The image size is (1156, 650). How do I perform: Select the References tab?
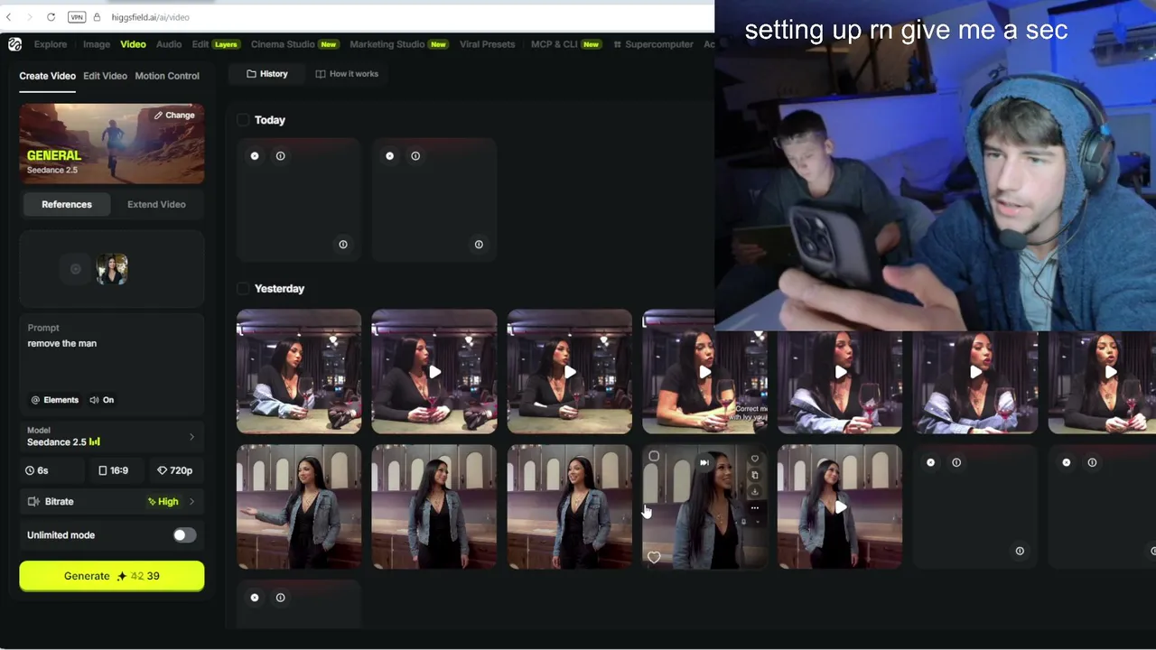(x=67, y=205)
